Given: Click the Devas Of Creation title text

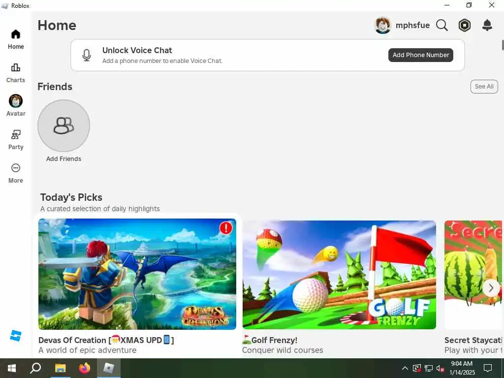Looking at the screenshot, I should (106, 340).
